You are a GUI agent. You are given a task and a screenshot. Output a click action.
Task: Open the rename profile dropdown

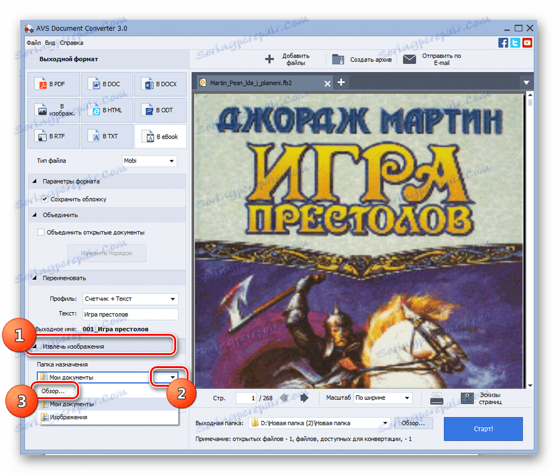(x=130, y=299)
